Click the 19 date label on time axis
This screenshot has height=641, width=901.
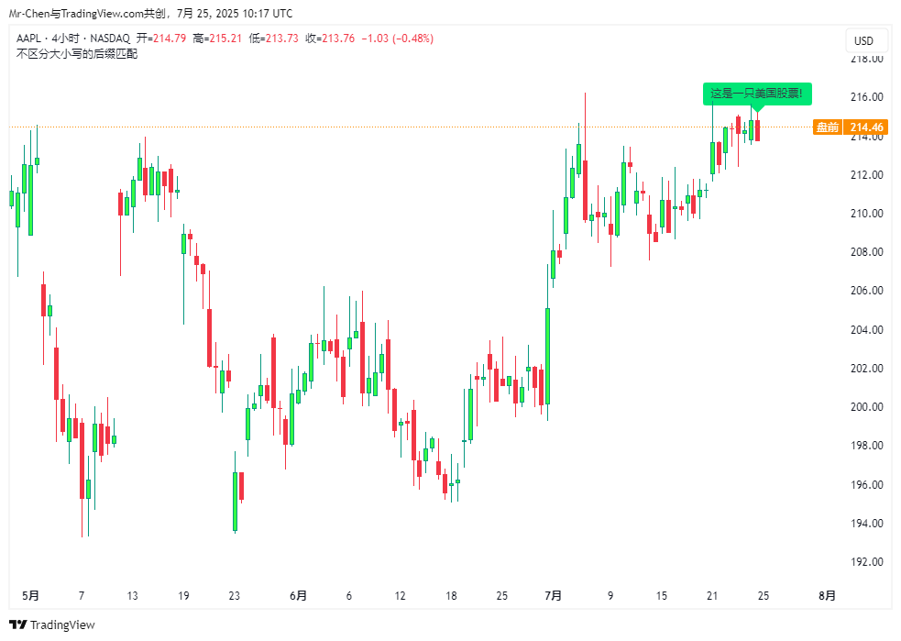(183, 595)
